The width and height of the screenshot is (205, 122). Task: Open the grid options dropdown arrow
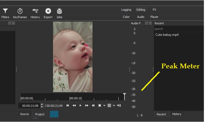[x=114, y=106]
